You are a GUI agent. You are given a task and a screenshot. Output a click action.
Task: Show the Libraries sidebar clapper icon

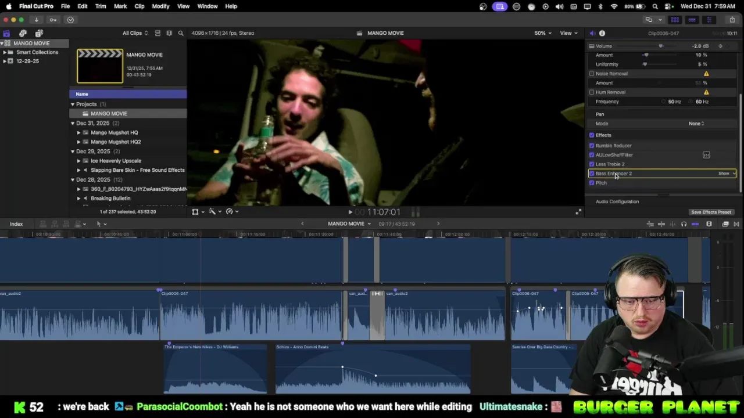(x=6, y=33)
